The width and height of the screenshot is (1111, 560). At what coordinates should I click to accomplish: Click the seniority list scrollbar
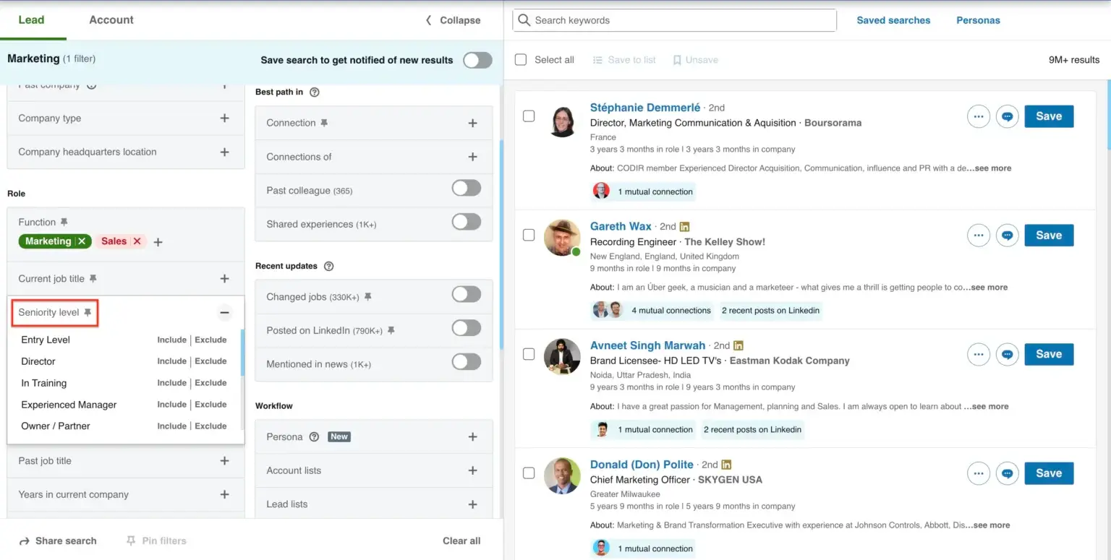[x=242, y=353]
